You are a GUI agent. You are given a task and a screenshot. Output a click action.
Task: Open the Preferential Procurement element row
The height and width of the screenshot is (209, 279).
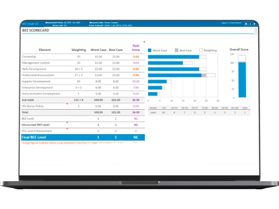[83, 75]
